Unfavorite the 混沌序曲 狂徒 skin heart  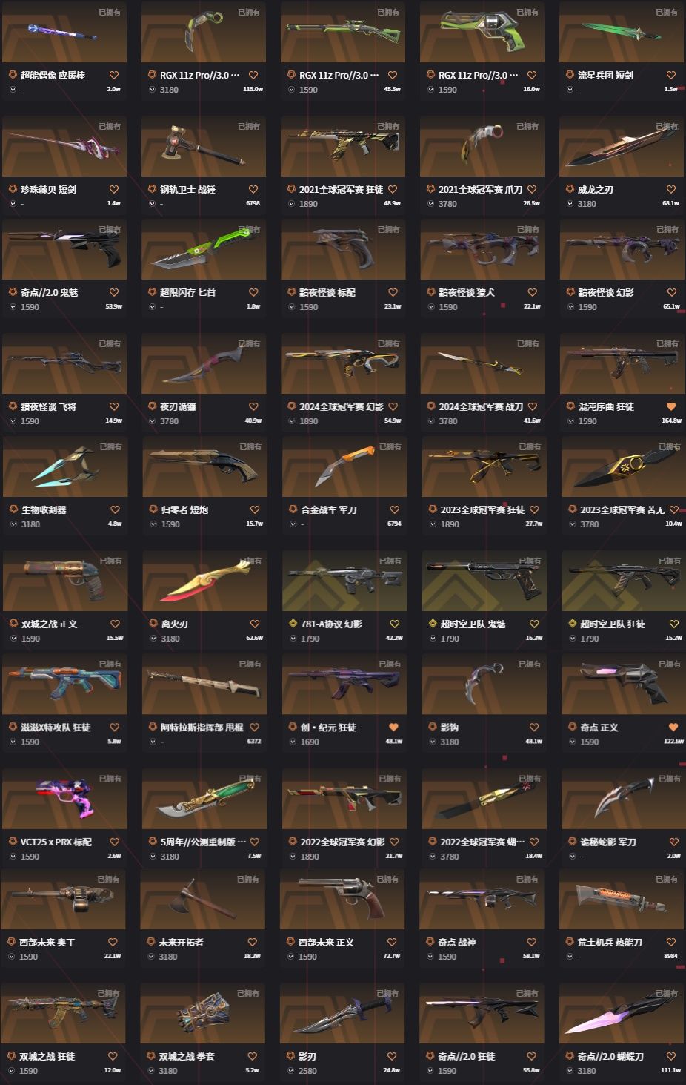[x=671, y=406]
